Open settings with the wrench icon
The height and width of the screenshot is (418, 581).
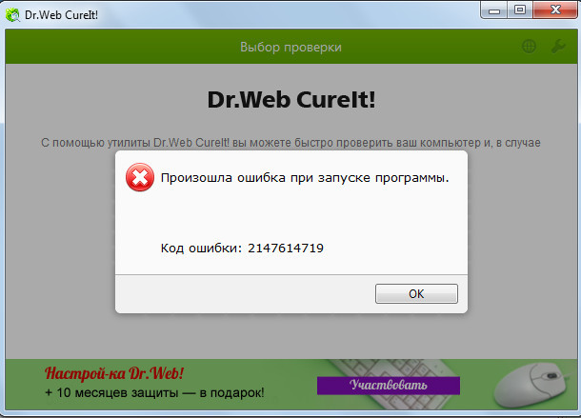[558, 47]
